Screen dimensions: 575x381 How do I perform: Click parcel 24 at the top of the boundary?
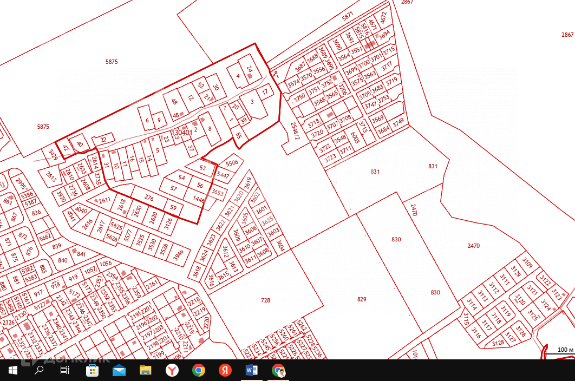250,69
